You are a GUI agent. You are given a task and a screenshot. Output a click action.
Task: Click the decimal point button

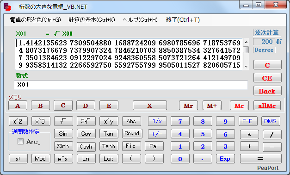pos(203,159)
